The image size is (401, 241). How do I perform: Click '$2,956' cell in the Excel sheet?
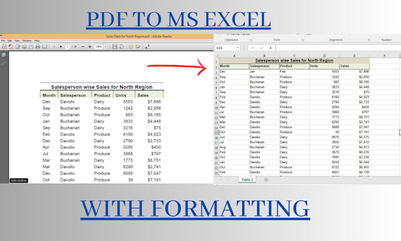(x=354, y=77)
